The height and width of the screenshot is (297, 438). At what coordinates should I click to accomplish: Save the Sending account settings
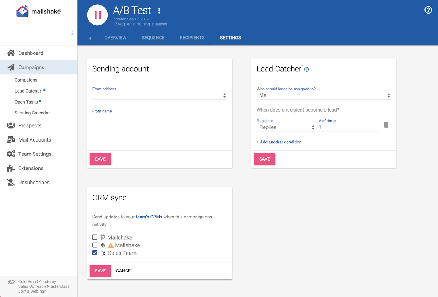pos(100,159)
